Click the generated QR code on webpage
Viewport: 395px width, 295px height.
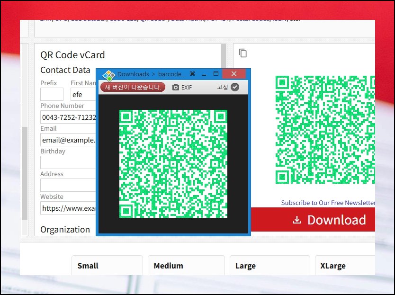point(325,129)
